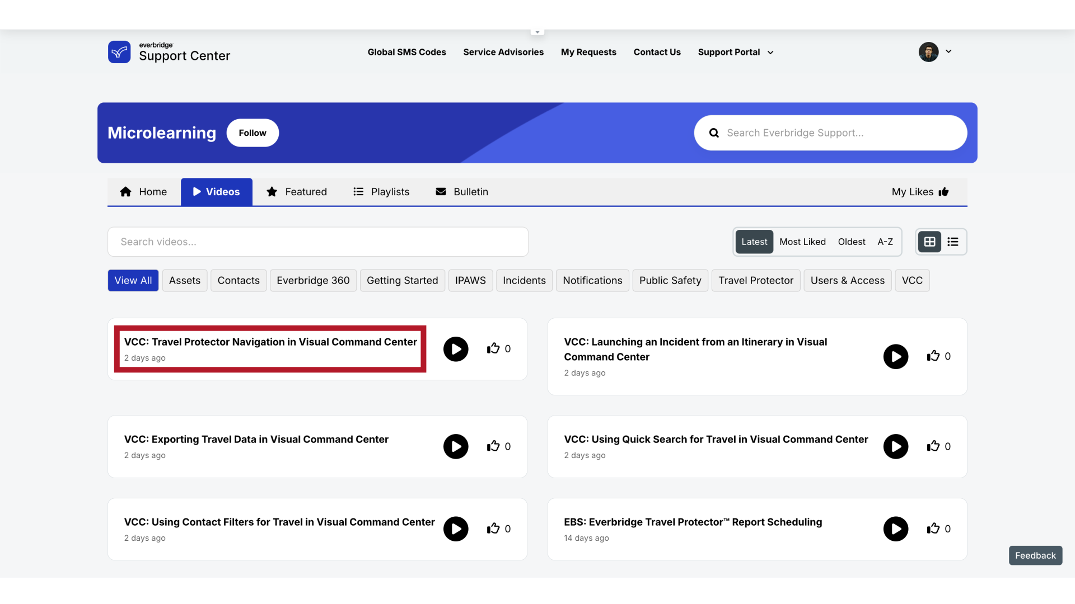Viewport: 1075px width, 604px height.
Task: Click the list view layout icon
Action: (952, 241)
